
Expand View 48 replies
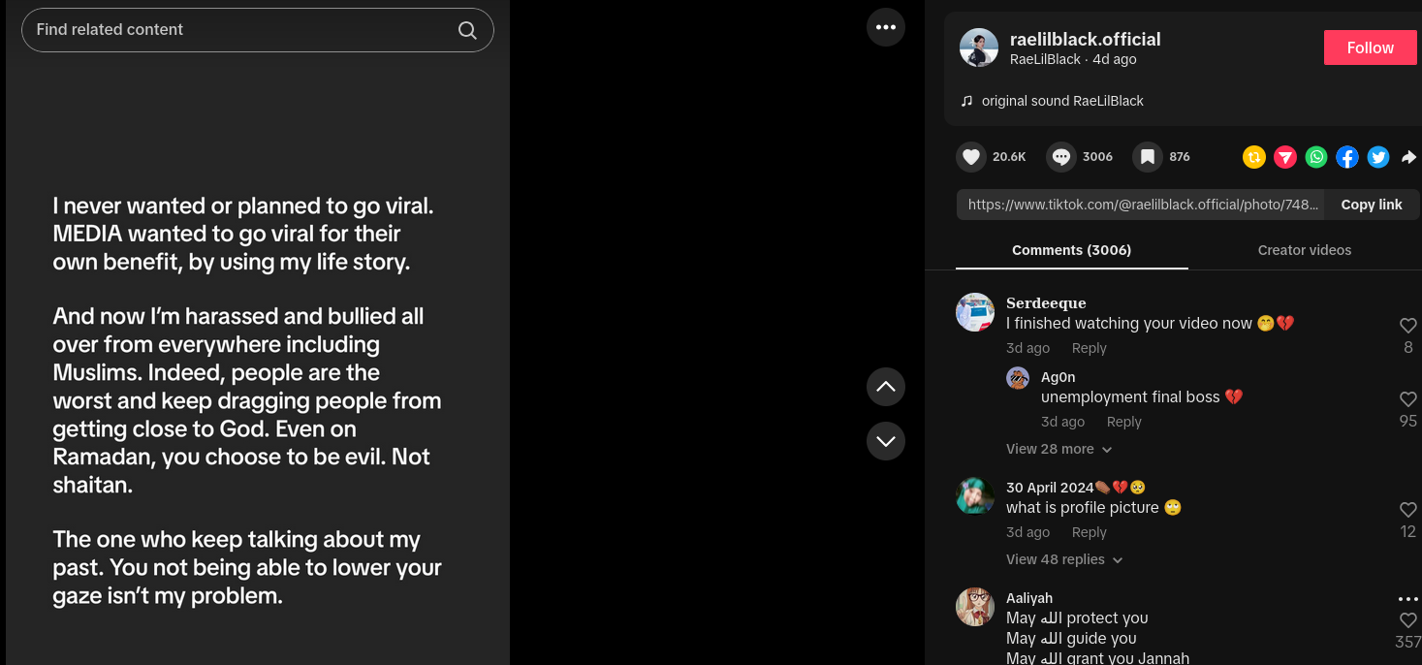click(x=1063, y=559)
